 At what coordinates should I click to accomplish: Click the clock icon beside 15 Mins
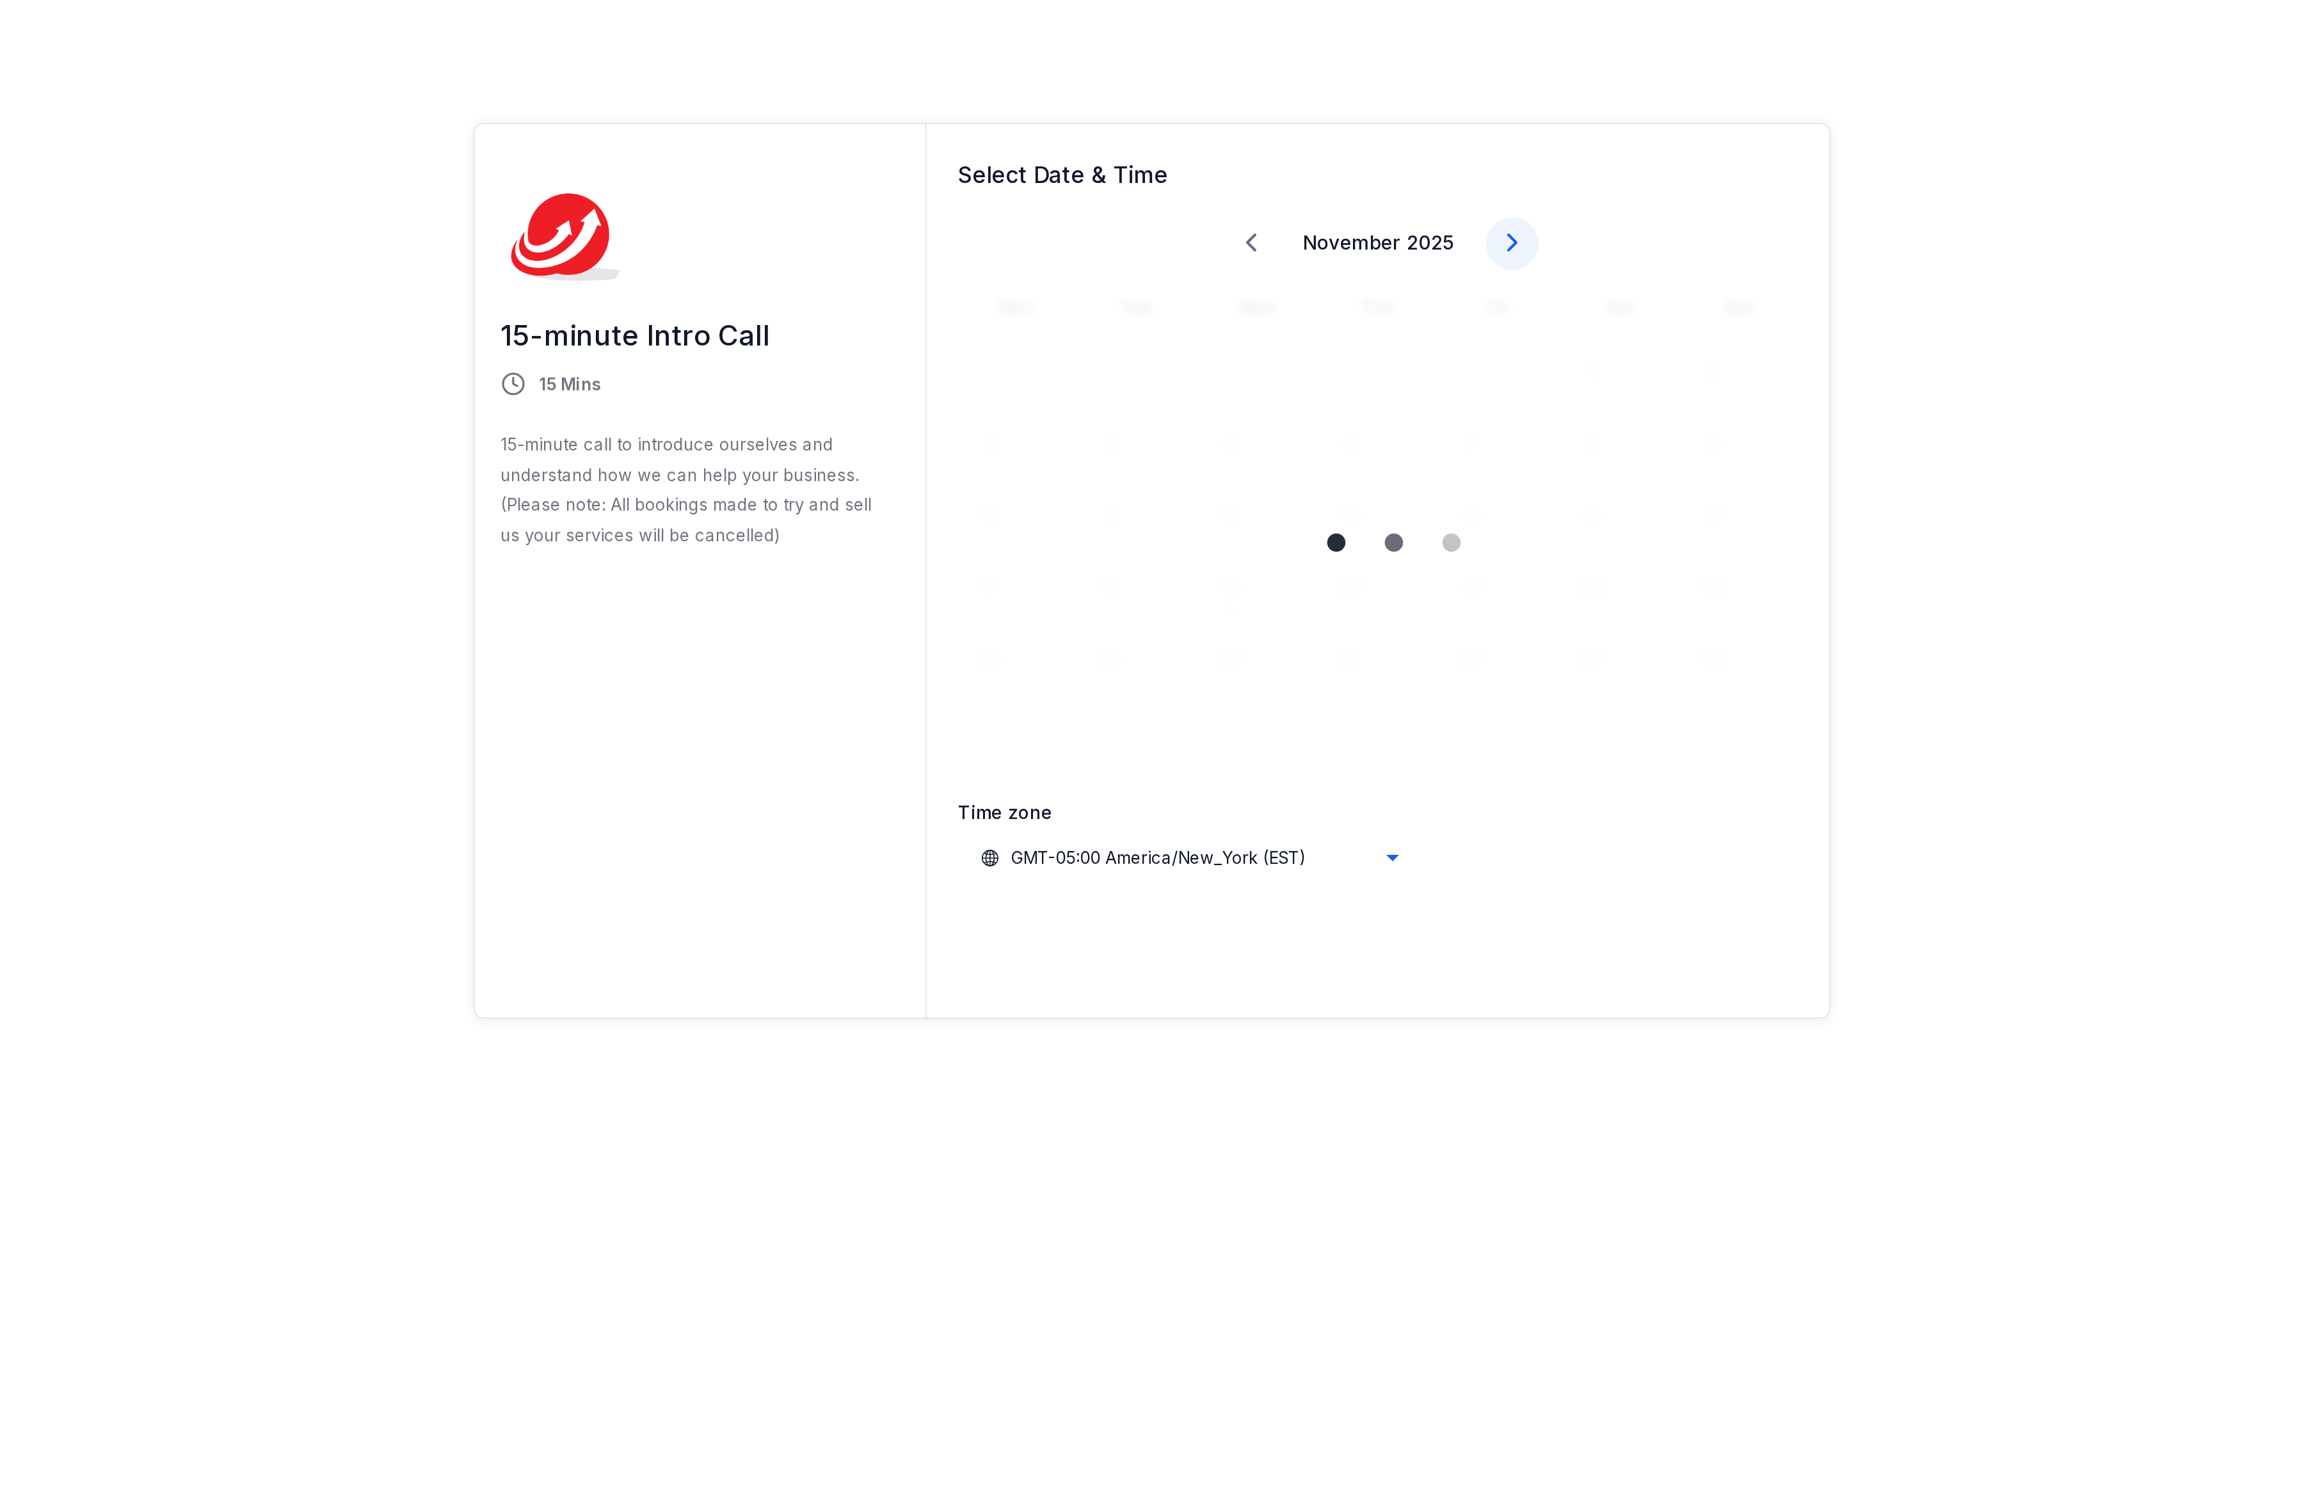point(513,384)
